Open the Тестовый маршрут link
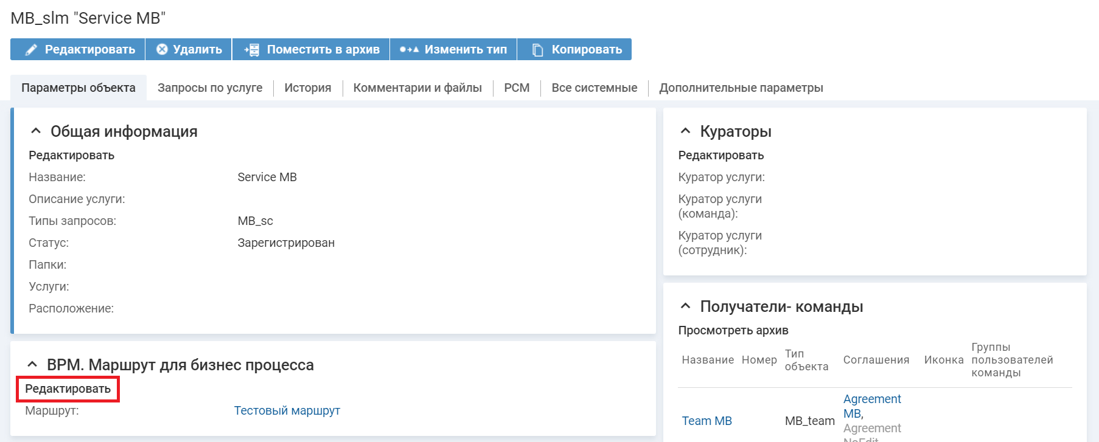This screenshot has height=442, width=1099. [287, 410]
